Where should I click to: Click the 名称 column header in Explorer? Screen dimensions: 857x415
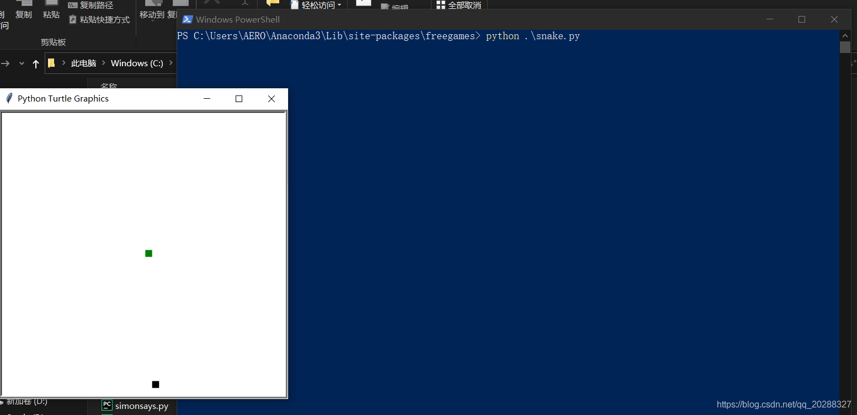click(109, 86)
